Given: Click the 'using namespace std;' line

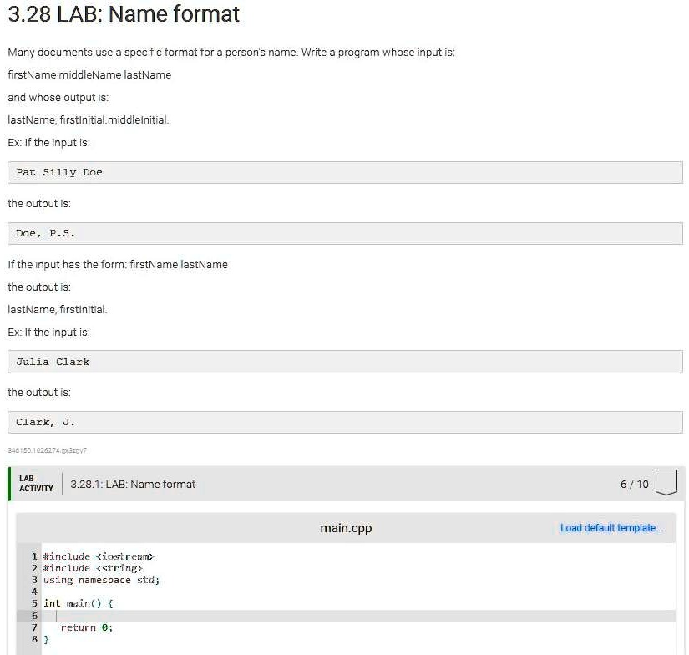Looking at the screenshot, I should [101, 580].
